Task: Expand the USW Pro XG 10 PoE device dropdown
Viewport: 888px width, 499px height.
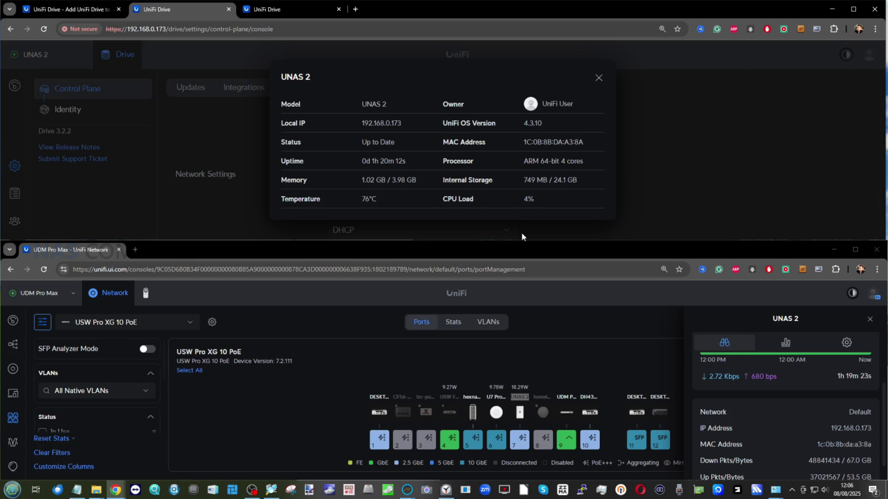Action: [128, 322]
